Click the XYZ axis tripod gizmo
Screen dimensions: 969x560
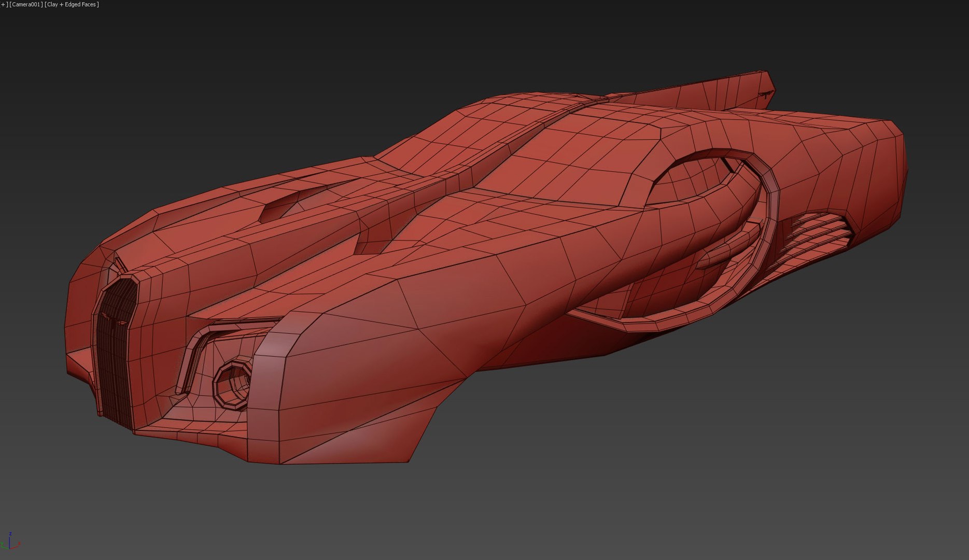pyautogui.click(x=10, y=541)
